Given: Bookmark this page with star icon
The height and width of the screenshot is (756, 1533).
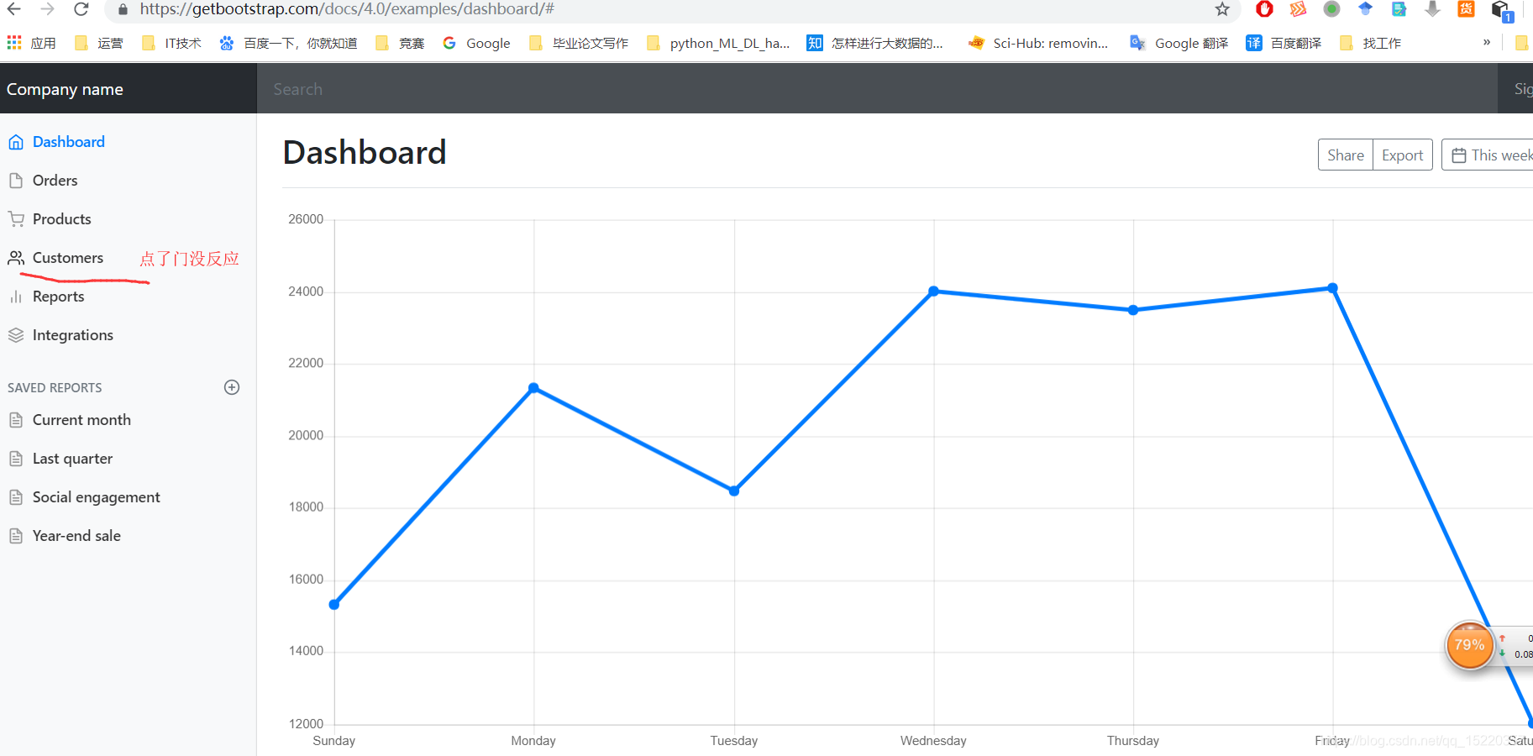Looking at the screenshot, I should [1222, 9].
